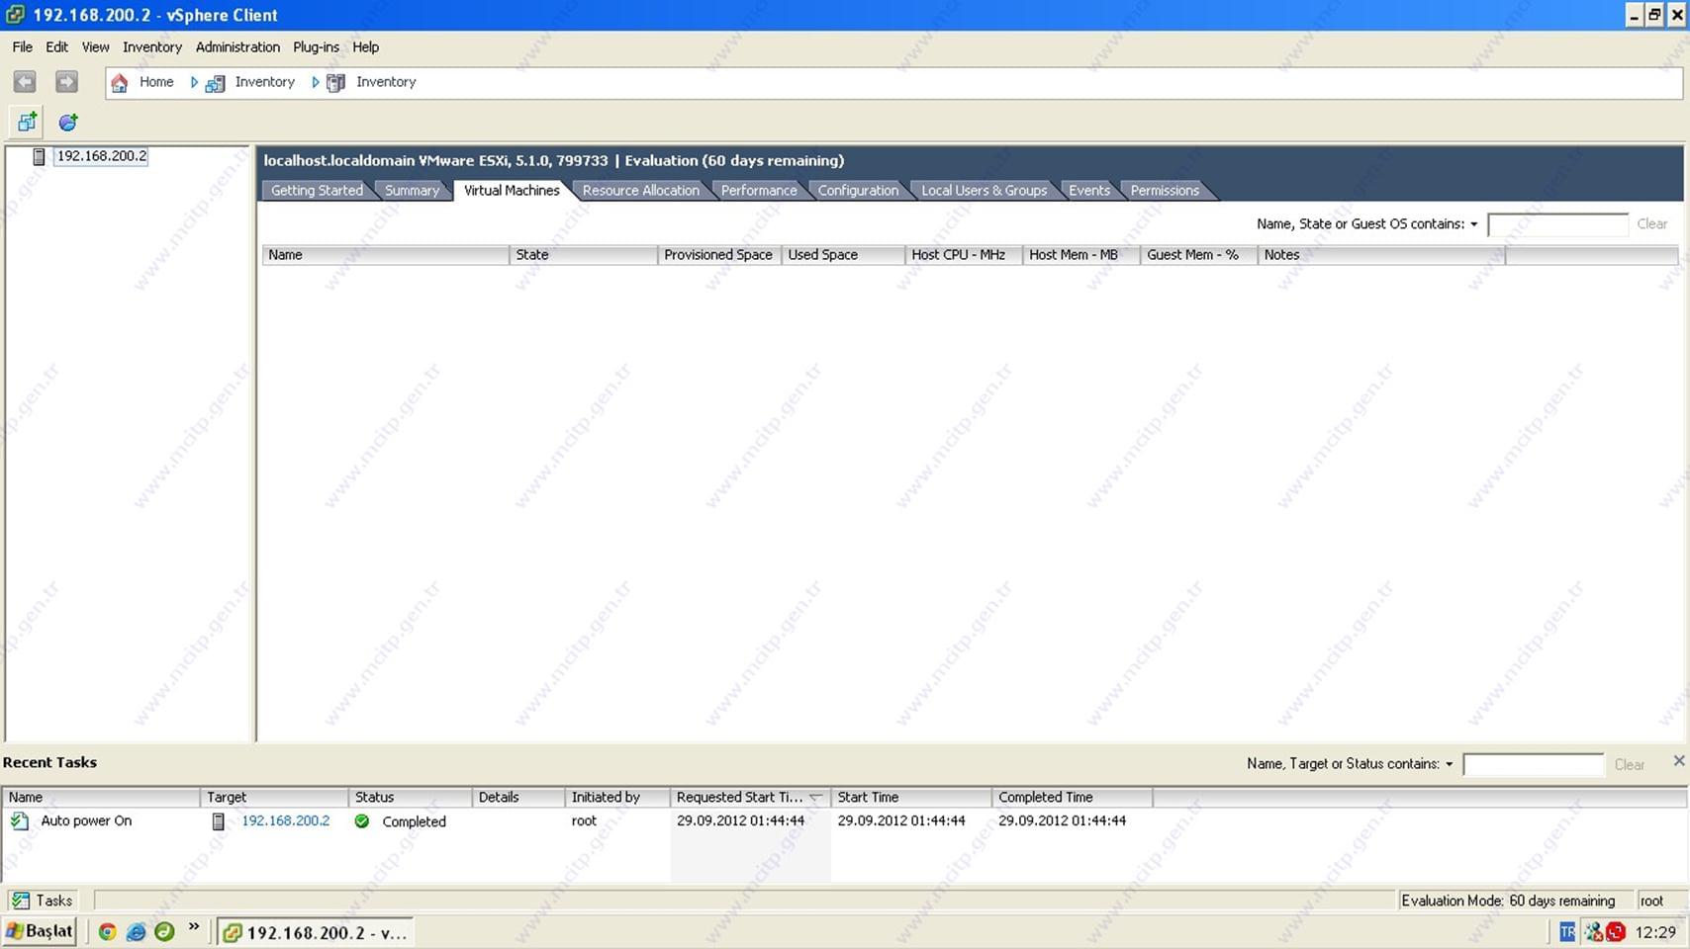
Task: Click Clear next to VM filter
Action: coord(1651,224)
